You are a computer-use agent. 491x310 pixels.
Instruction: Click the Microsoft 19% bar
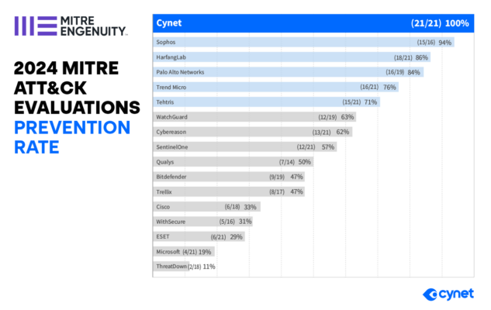184,252
